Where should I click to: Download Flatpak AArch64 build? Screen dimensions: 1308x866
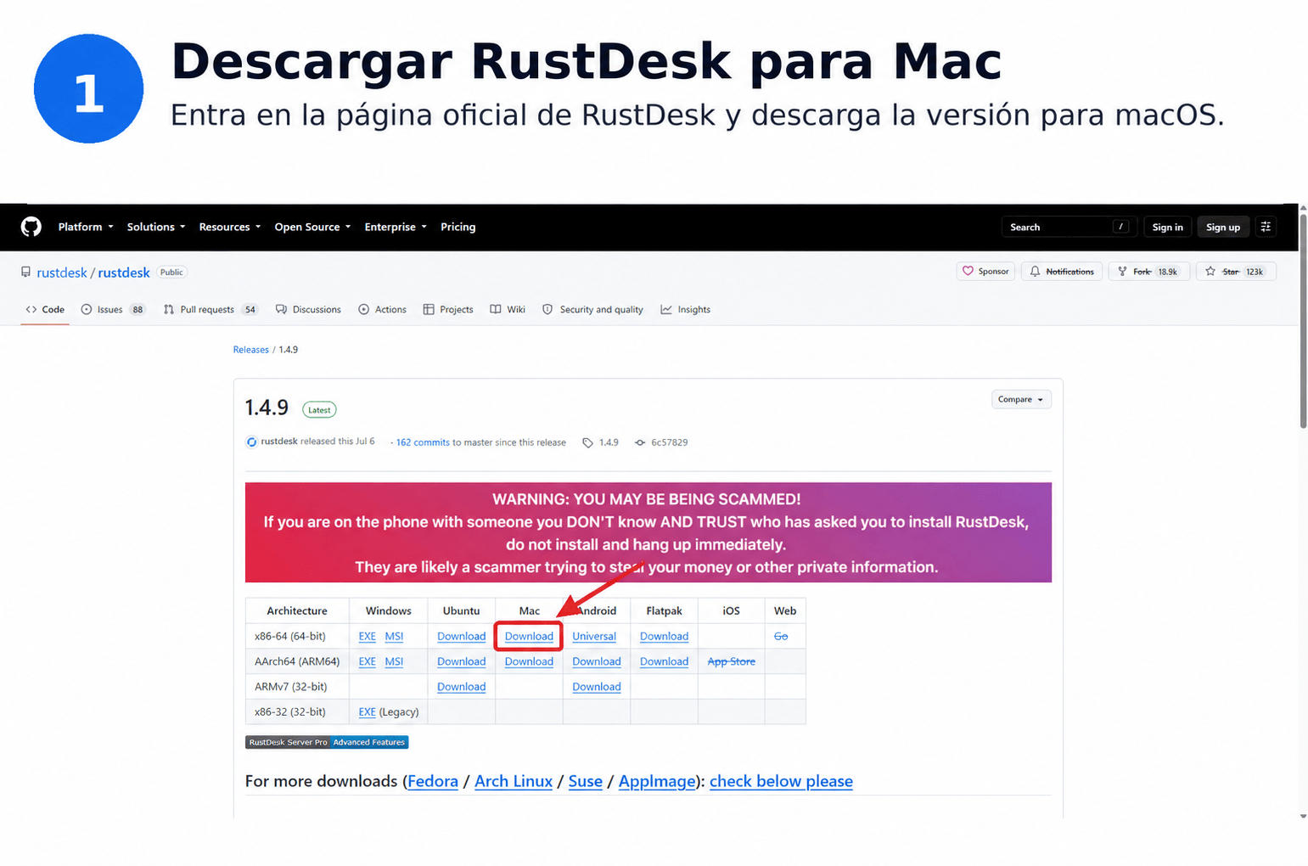664,661
